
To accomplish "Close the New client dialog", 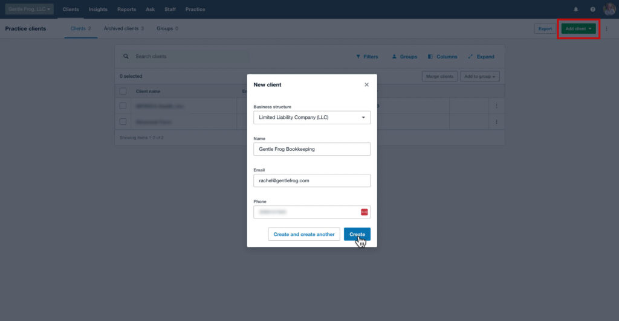I will point(366,84).
